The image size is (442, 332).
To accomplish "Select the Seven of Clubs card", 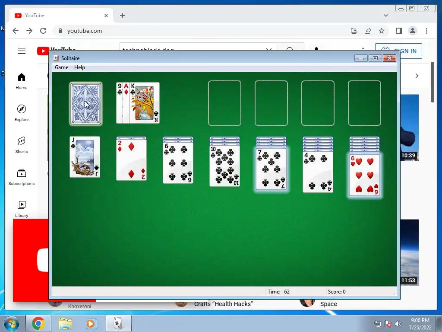I will tap(271, 169).
